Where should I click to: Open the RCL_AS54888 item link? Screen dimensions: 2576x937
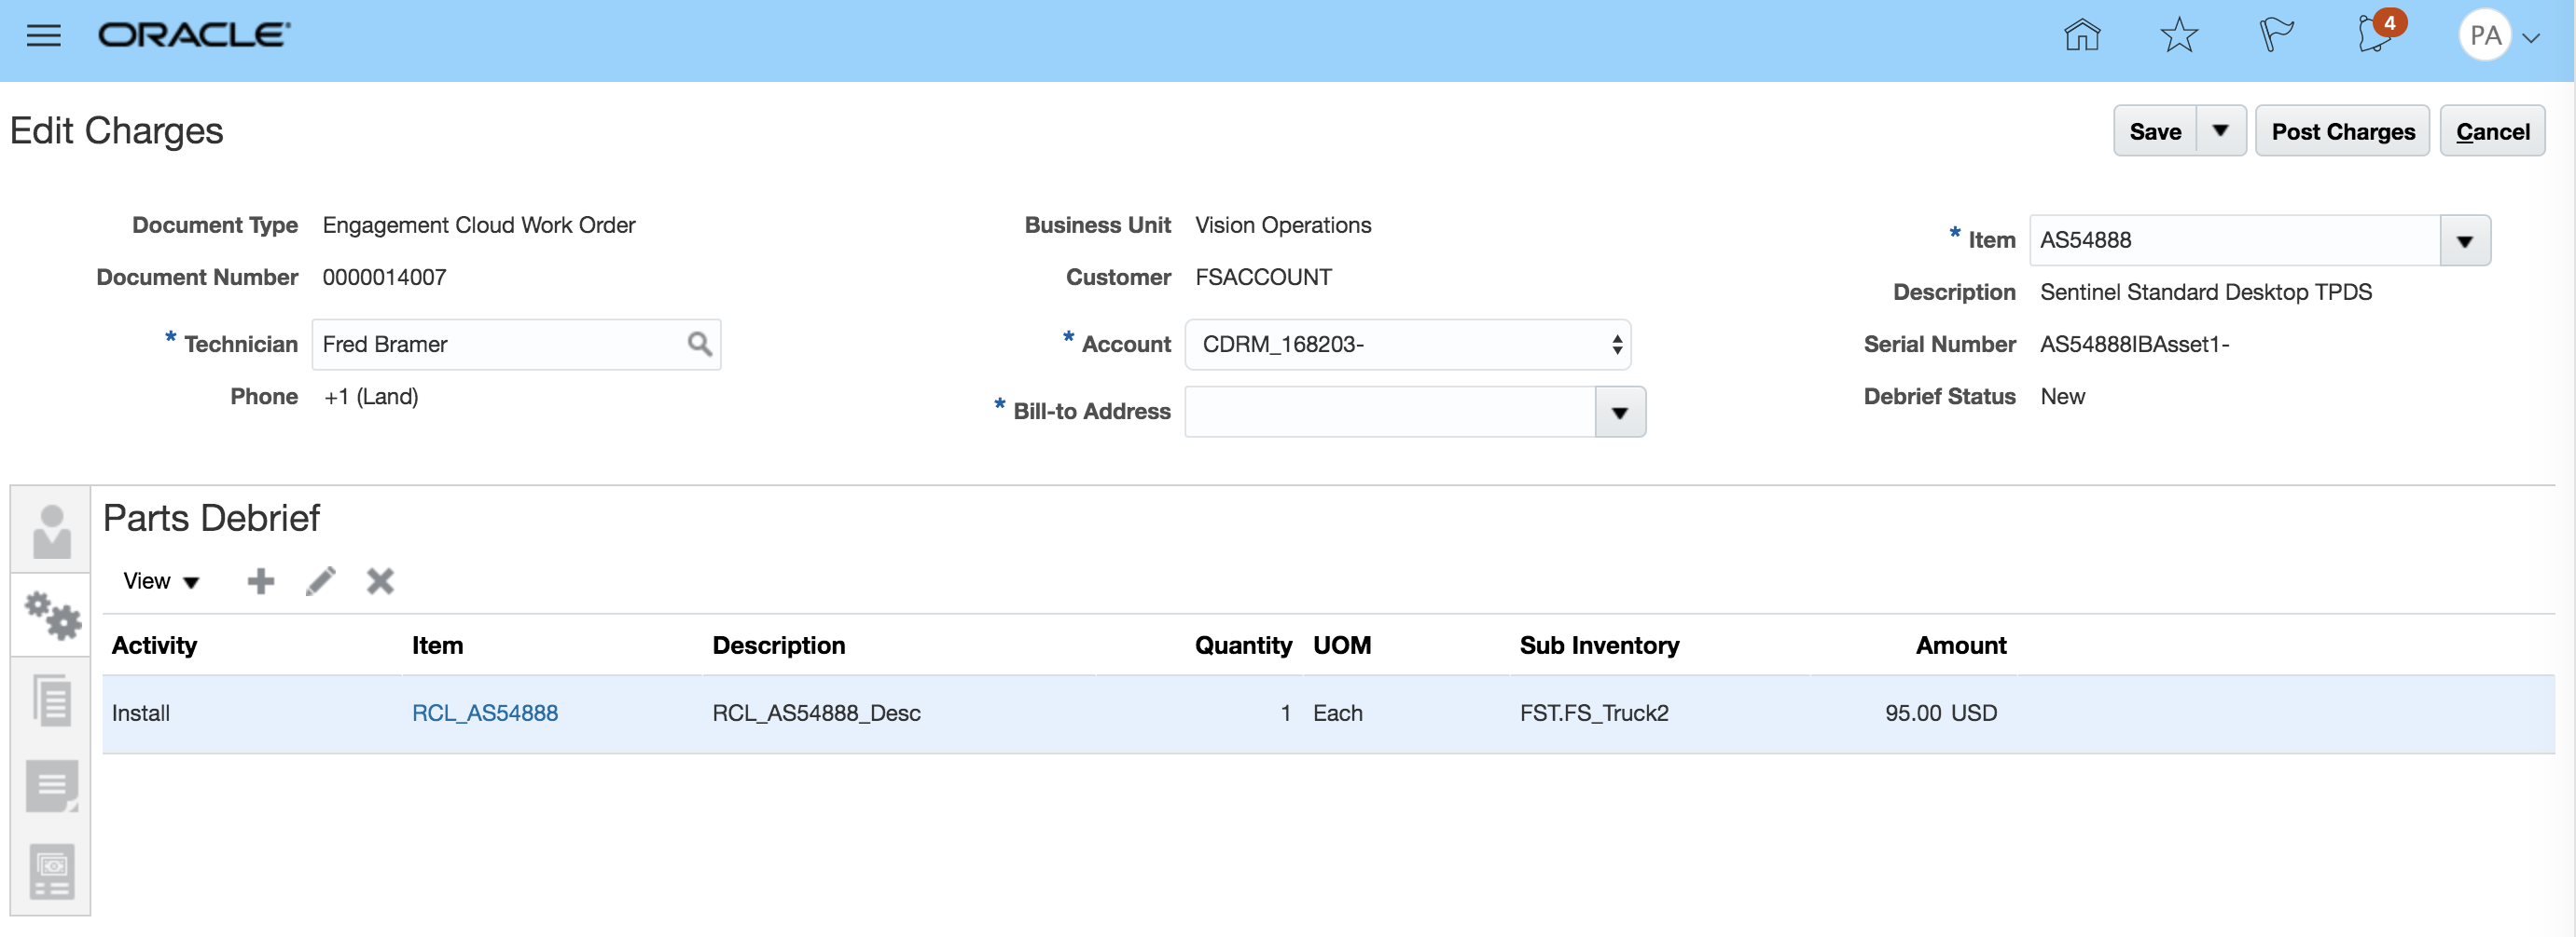tap(485, 713)
